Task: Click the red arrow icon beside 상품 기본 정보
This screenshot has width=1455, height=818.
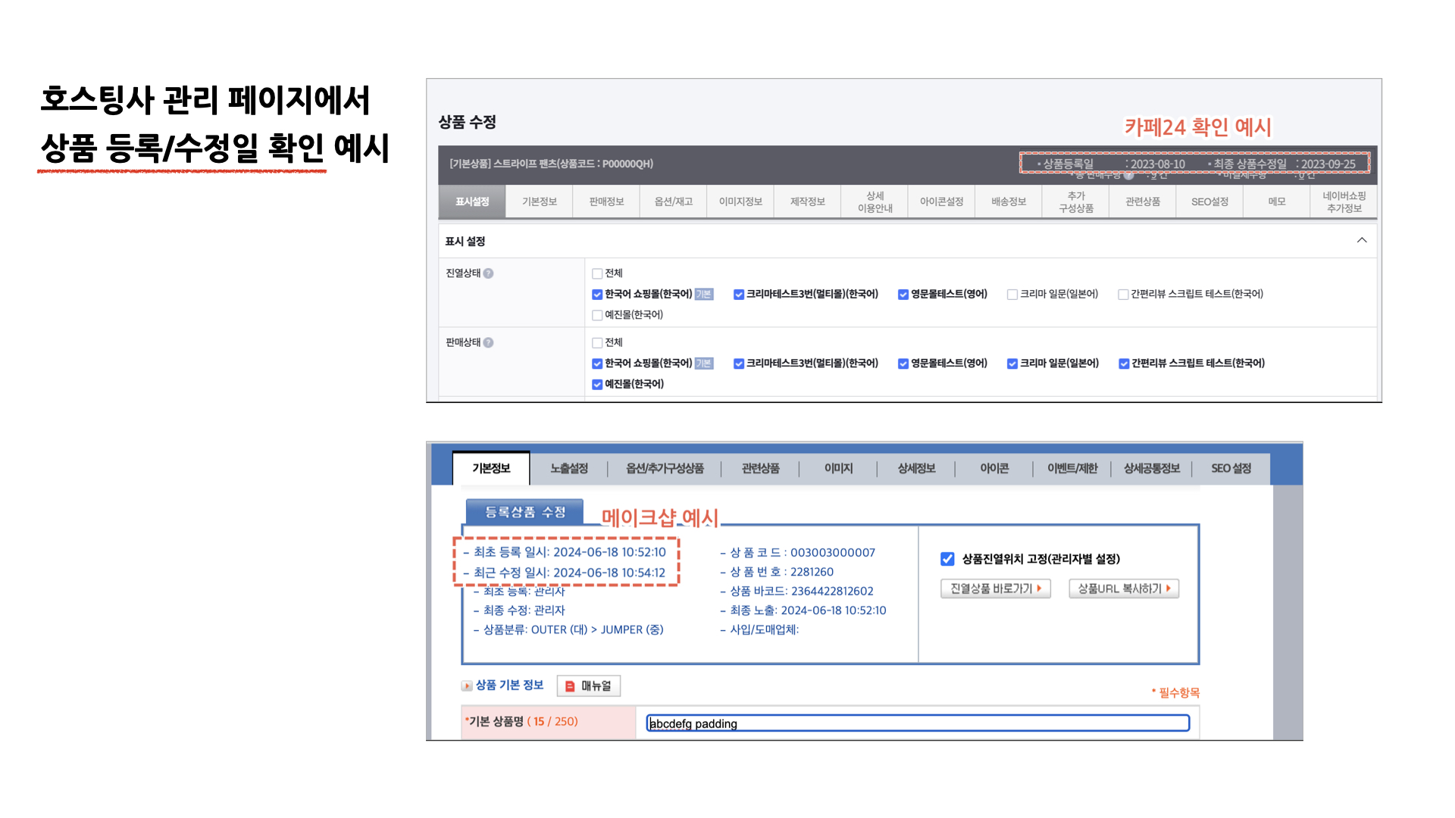Action: pyautogui.click(x=467, y=685)
